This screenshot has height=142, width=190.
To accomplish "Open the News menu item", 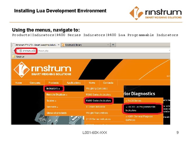I will pos(92,83).
